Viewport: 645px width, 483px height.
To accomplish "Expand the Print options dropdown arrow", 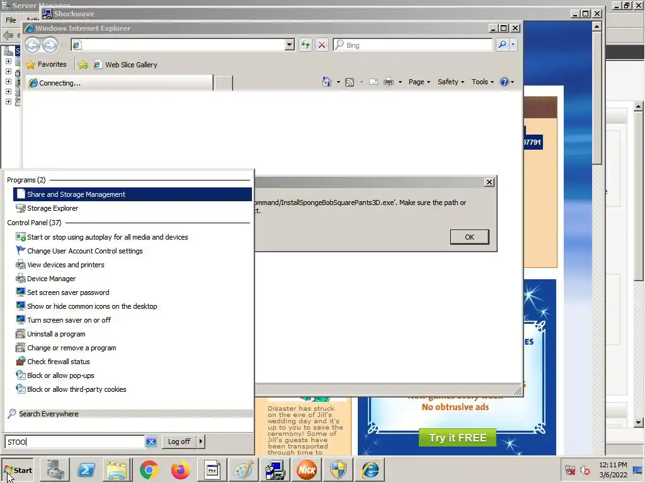I will pyautogui.click(x=400, y=82).
